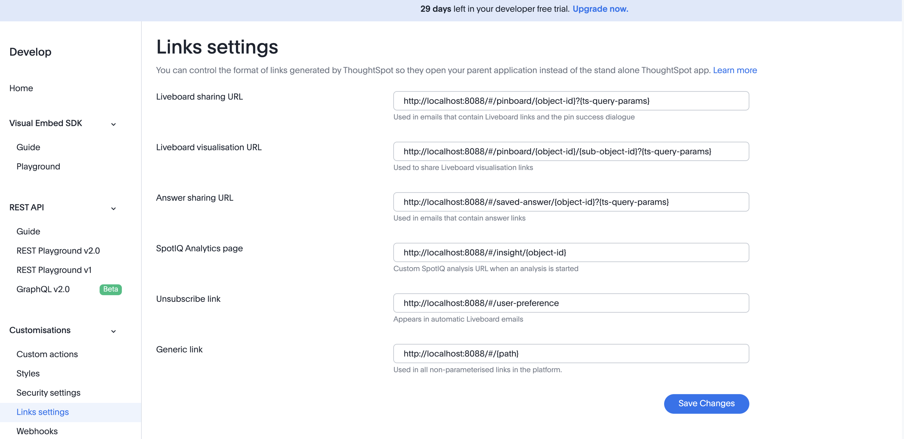Go to Styles customisation
This screenshot has height=439, width=904.
point(28,373)
